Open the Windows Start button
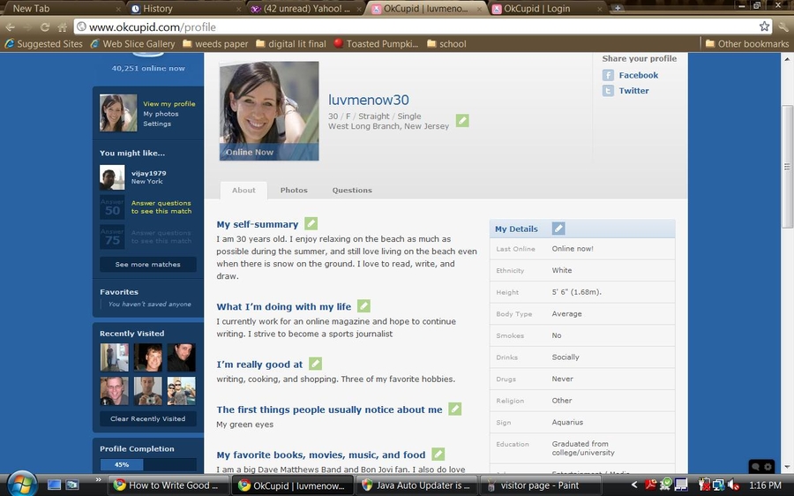 click(x=20, y=485)
